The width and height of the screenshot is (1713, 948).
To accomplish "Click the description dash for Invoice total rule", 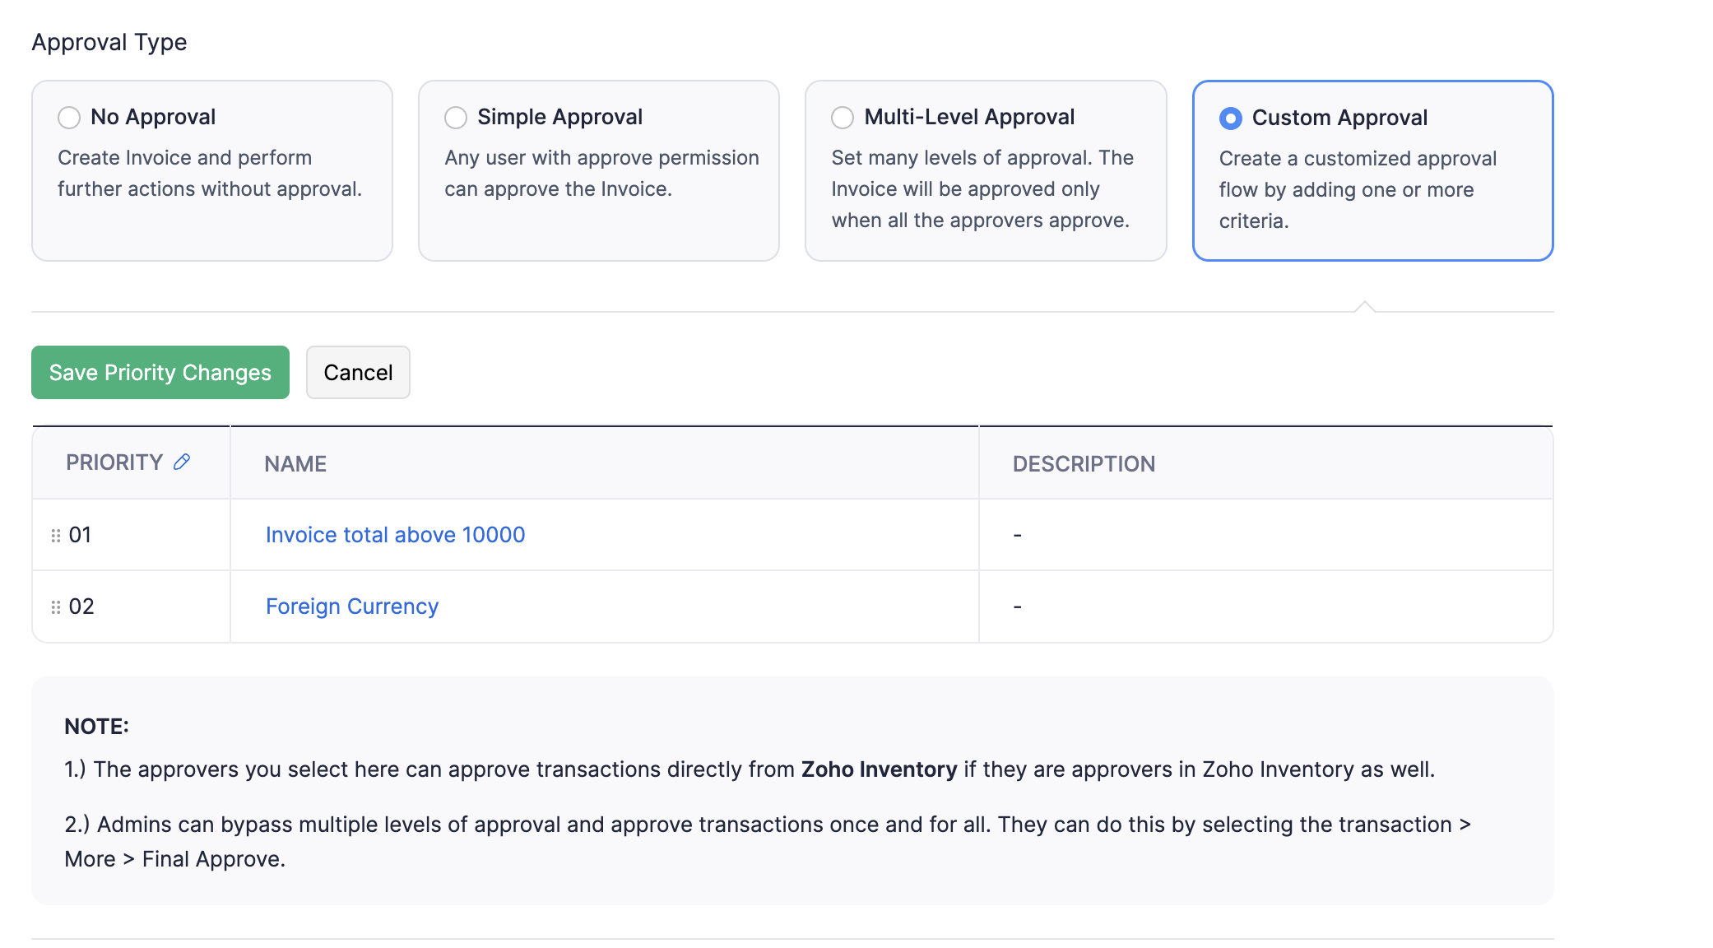I will click(x=1017, y=534).
